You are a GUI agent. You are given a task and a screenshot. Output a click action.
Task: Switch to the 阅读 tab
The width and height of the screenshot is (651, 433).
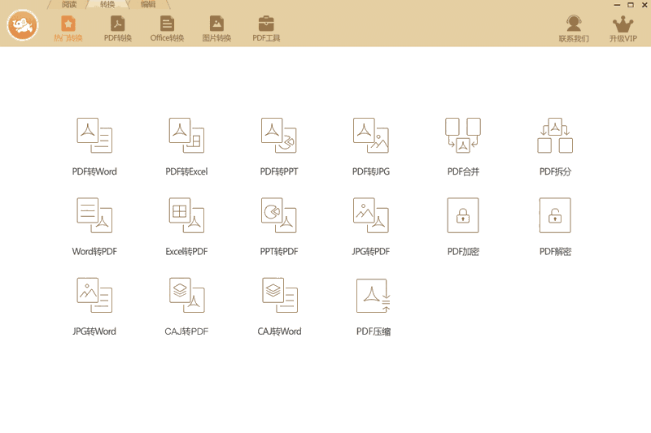pyautogui.click(x=69, y=5)
